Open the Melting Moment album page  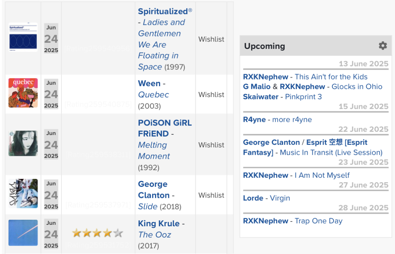[154, 150]
